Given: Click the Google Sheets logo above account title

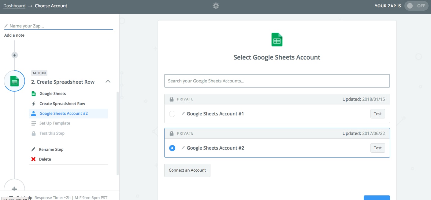Looking at the screenshot, I should (x=277, y=40).
